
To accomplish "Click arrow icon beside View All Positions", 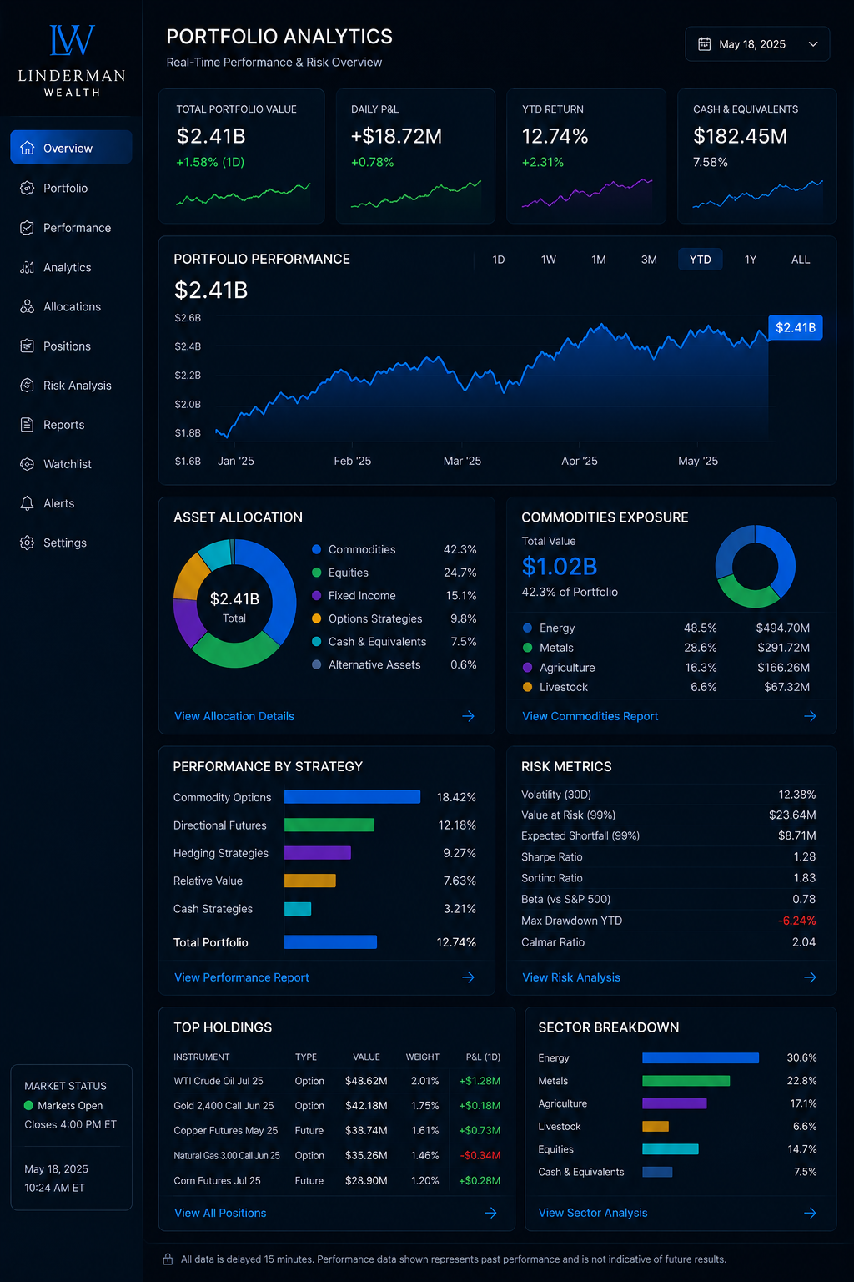I will [x=491, y=1213].
